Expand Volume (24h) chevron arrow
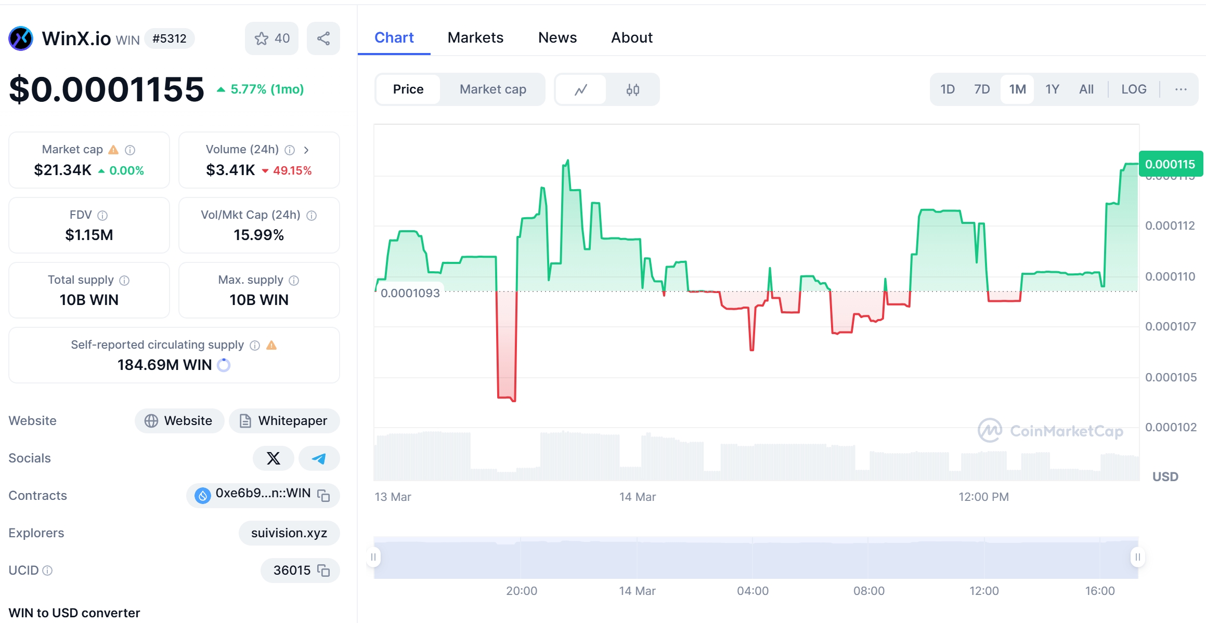This screenshot has height=623, width=1206. pyautogui.click(x=306, y=150)
